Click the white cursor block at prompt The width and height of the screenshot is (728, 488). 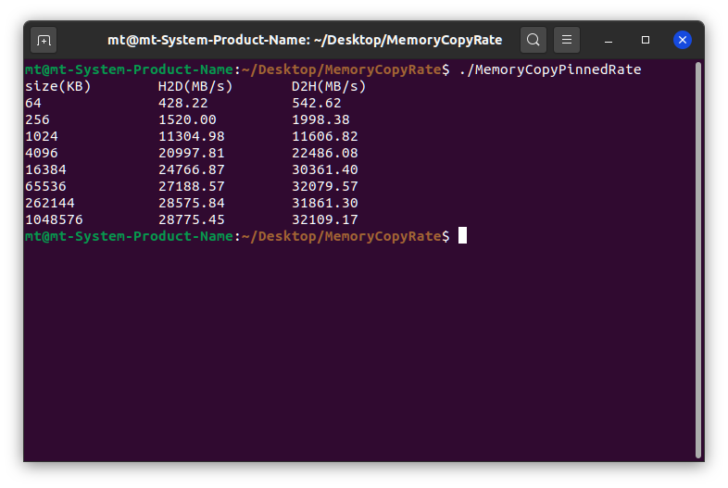[x=462, y=236]
